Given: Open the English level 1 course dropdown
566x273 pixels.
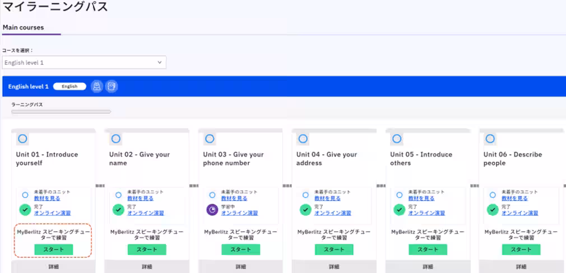Looking at the screenshot, I should pos(84,63).
